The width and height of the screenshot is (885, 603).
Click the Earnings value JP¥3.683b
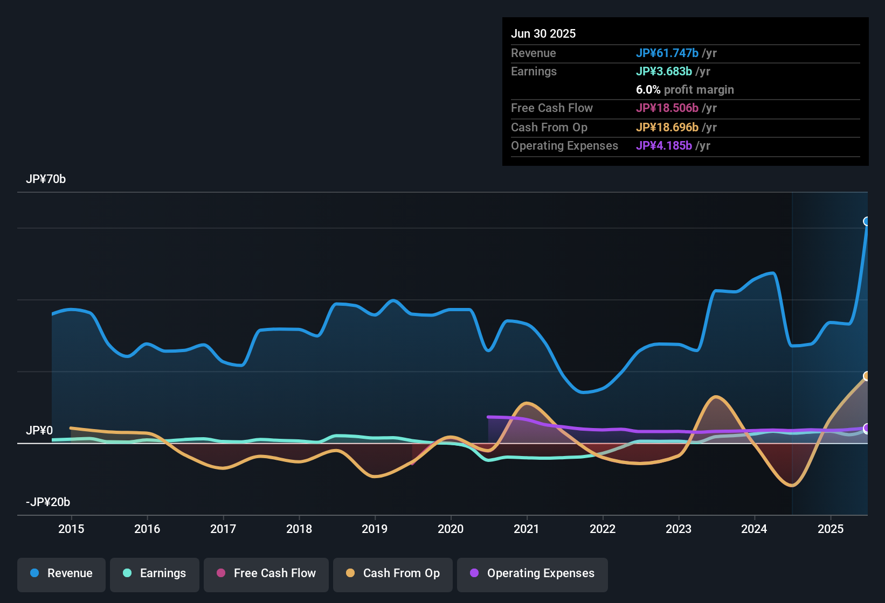coord(664,72)
